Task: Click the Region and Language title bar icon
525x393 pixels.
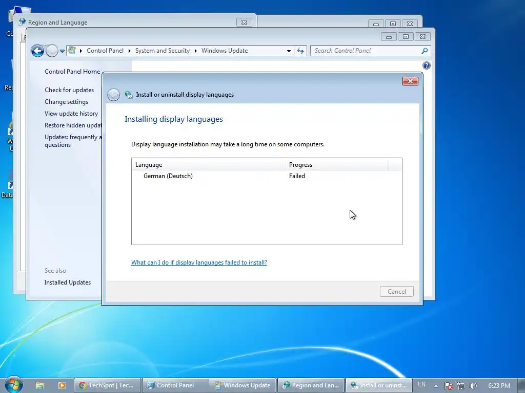Action: pyautogui.click(x=22, y=22)
